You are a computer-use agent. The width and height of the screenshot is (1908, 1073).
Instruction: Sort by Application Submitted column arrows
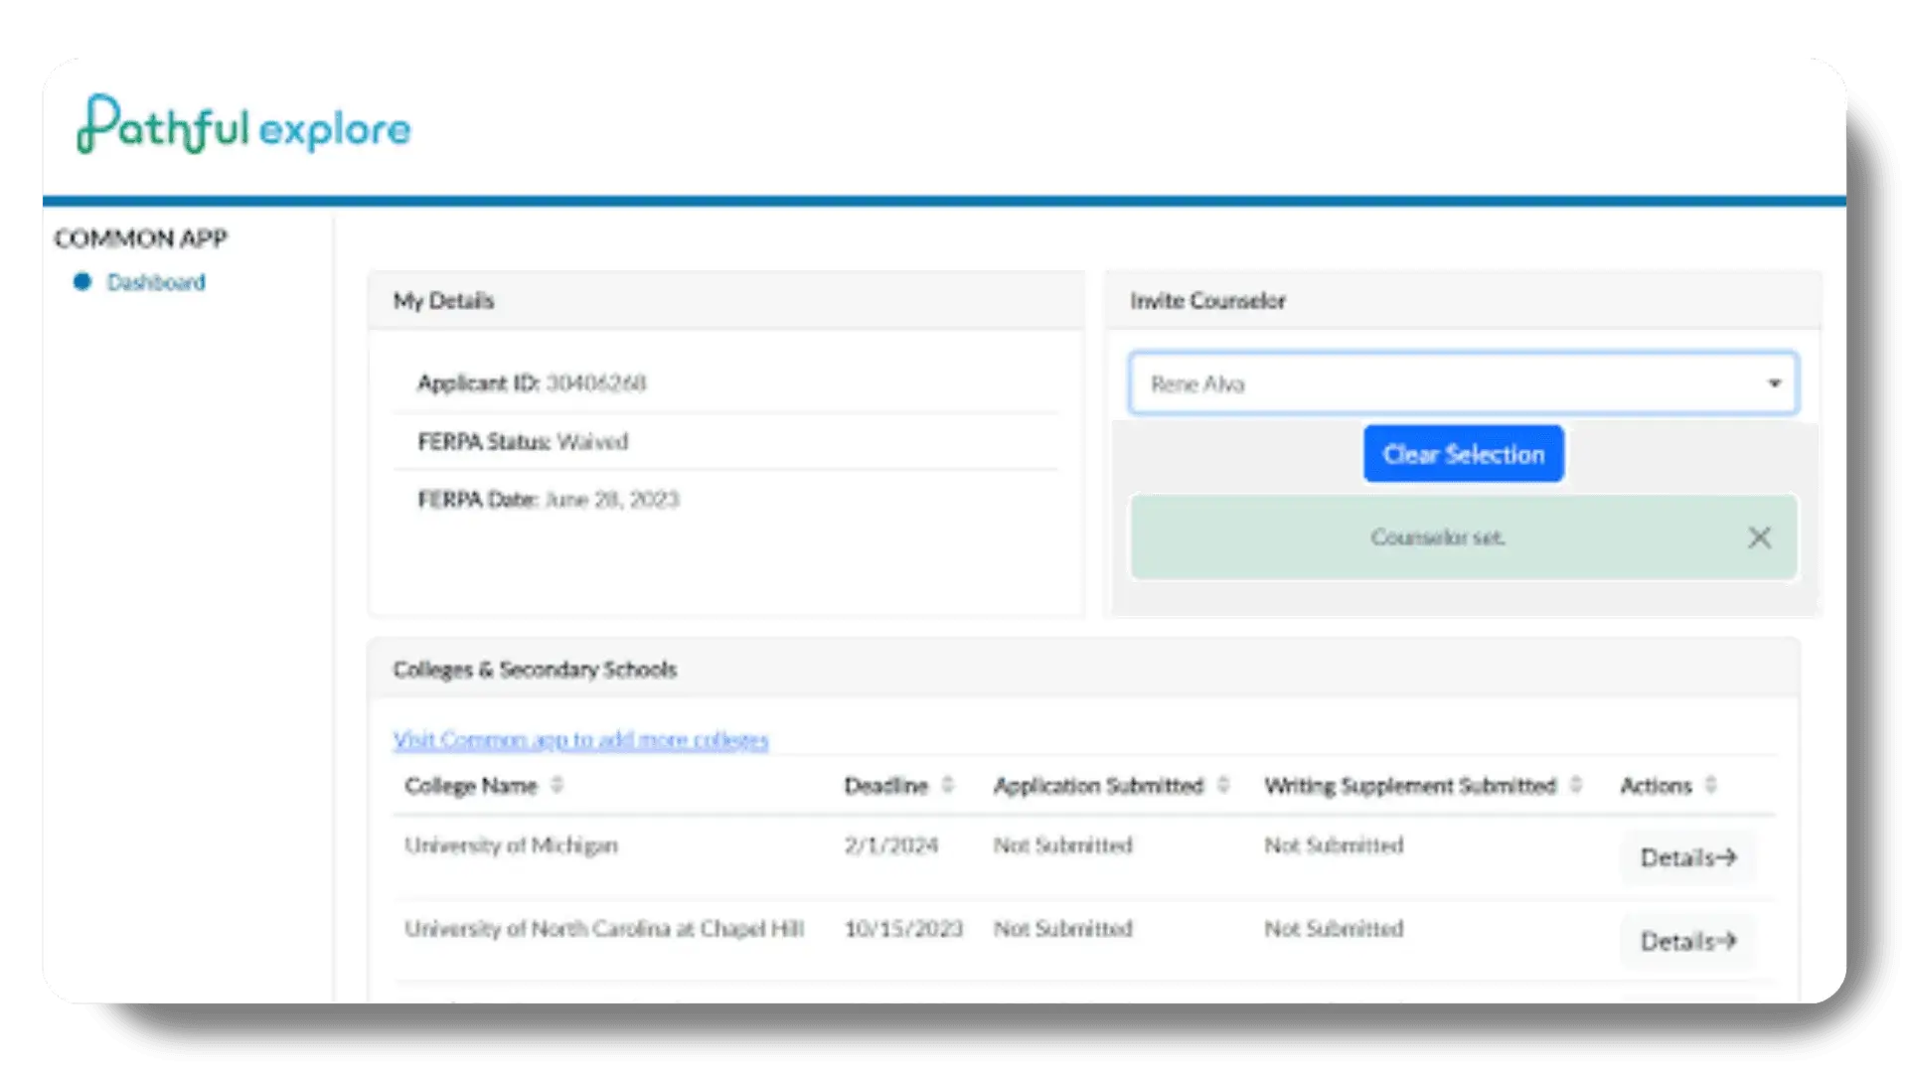(1223, 785)
